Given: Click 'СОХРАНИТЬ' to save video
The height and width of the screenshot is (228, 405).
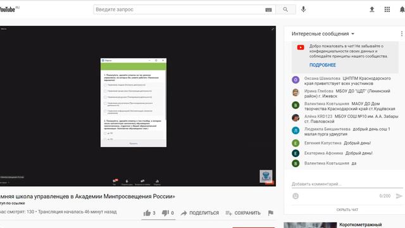Looking at the screenshot, I should [x=243, y=213].
